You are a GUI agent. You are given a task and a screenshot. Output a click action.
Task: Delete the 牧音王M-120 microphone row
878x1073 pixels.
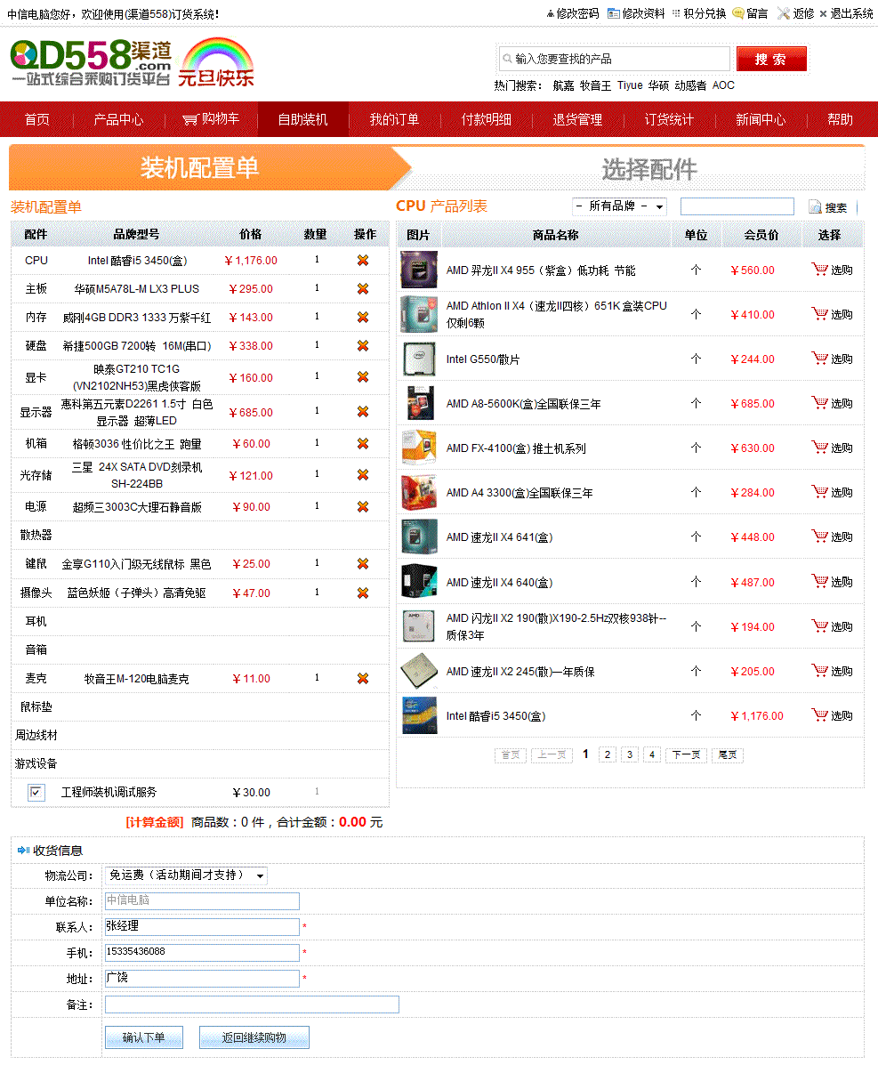tap(363, 679)
